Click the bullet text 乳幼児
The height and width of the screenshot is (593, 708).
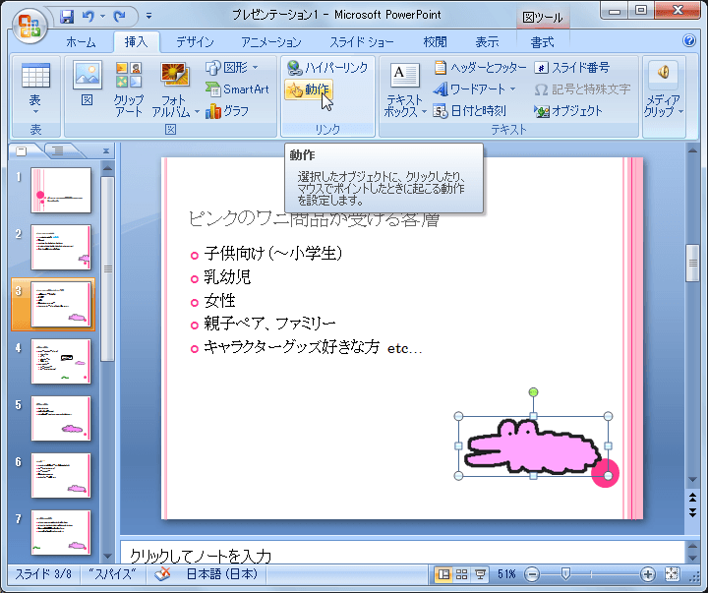click(227, 277)
